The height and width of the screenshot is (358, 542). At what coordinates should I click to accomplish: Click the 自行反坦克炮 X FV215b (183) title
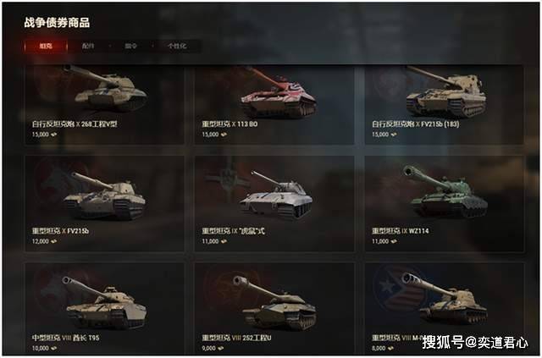(416, 124)
